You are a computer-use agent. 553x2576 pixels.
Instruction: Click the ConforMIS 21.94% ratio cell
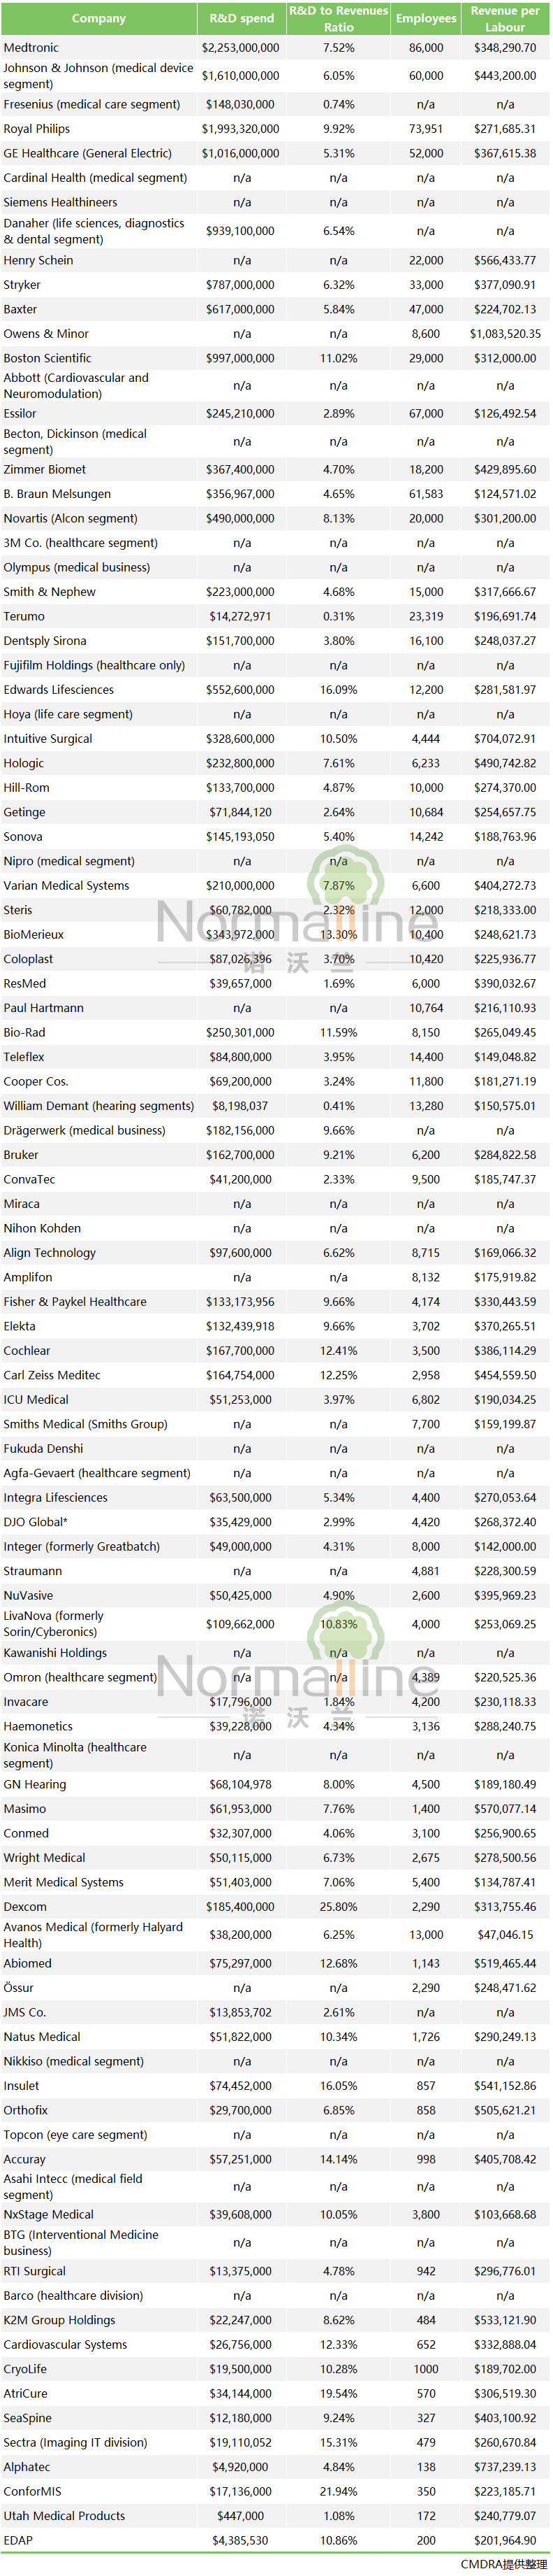[339, 2491]
